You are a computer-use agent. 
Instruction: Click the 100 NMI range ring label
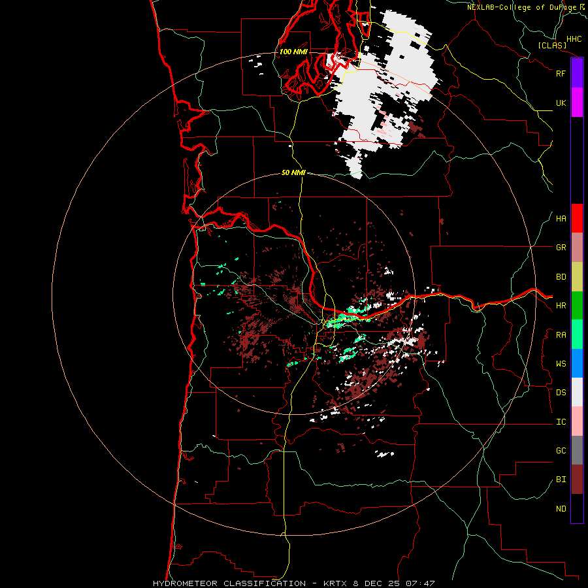click(293, 52)
